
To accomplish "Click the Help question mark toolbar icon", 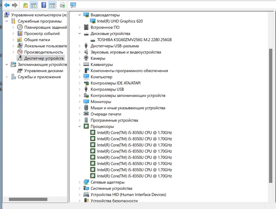I will (x=44, y=5).
